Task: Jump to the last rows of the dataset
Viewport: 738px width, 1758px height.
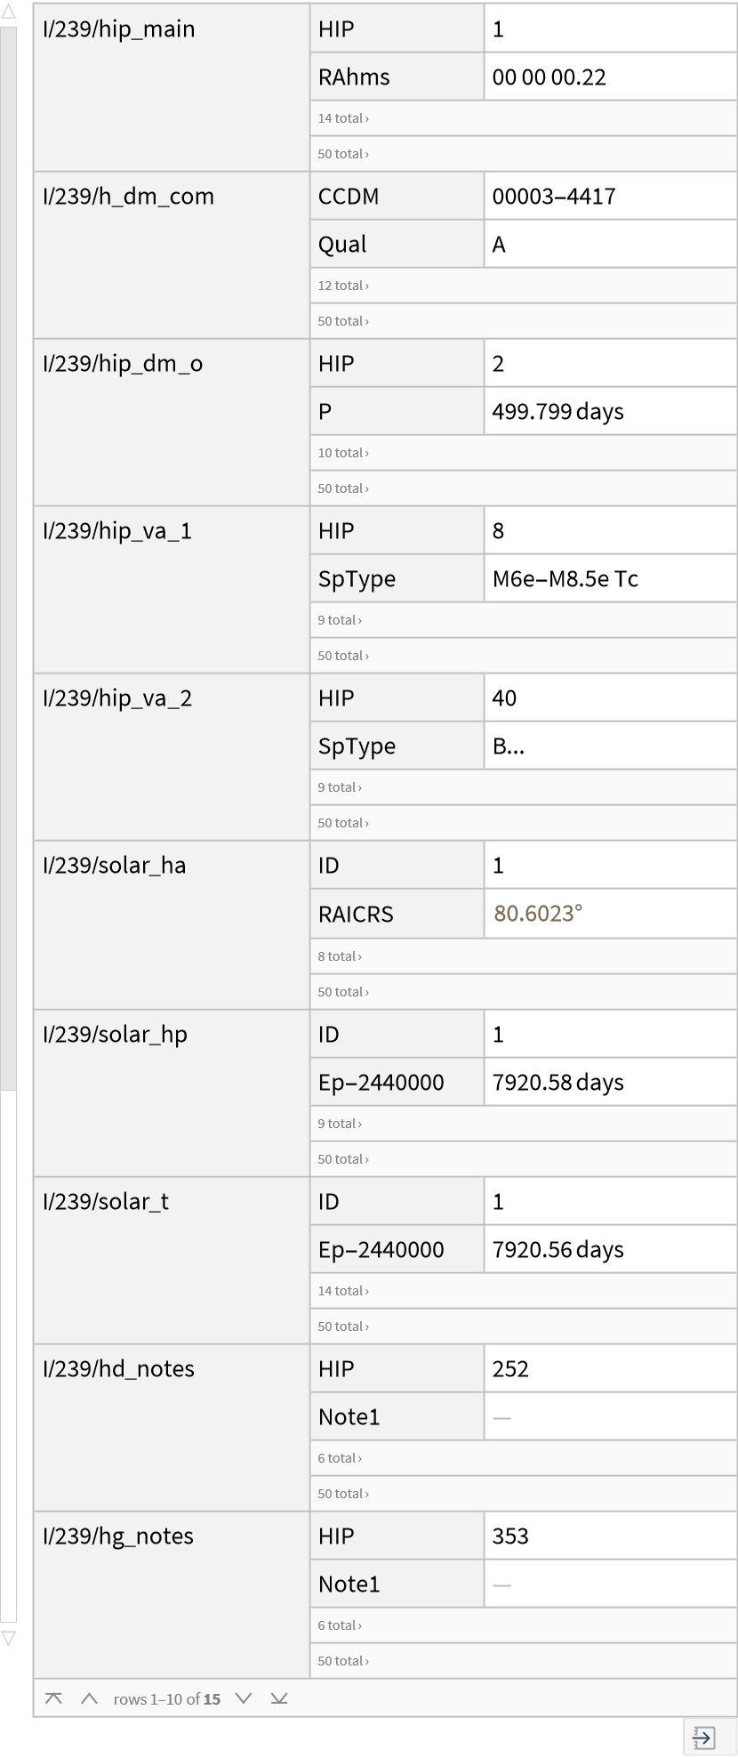Action: pyautogui.click(x=279, y=1698)
